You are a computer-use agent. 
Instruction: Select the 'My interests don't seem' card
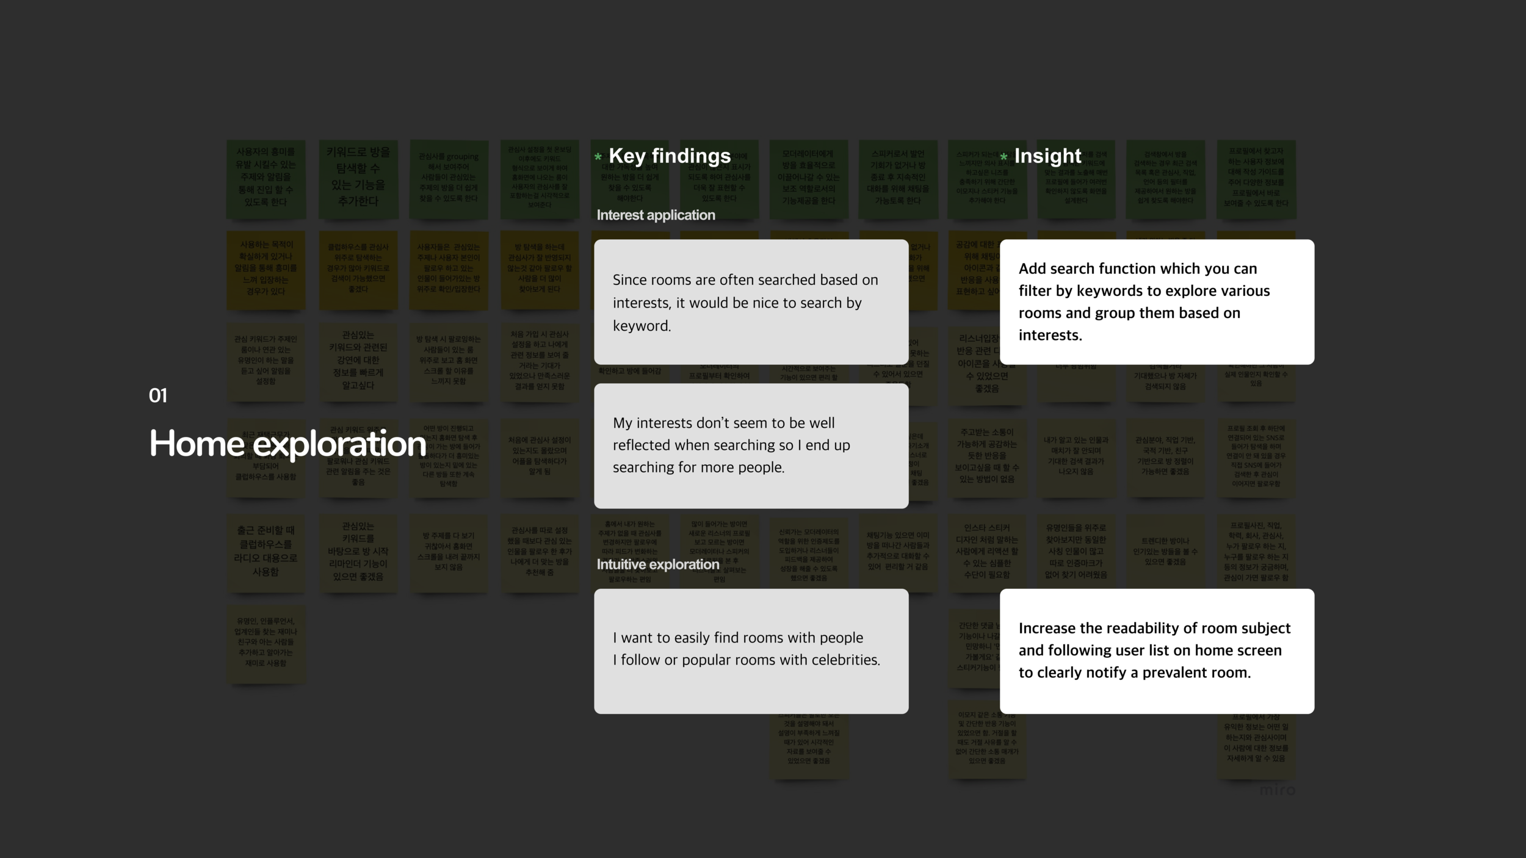click(751, 445)
